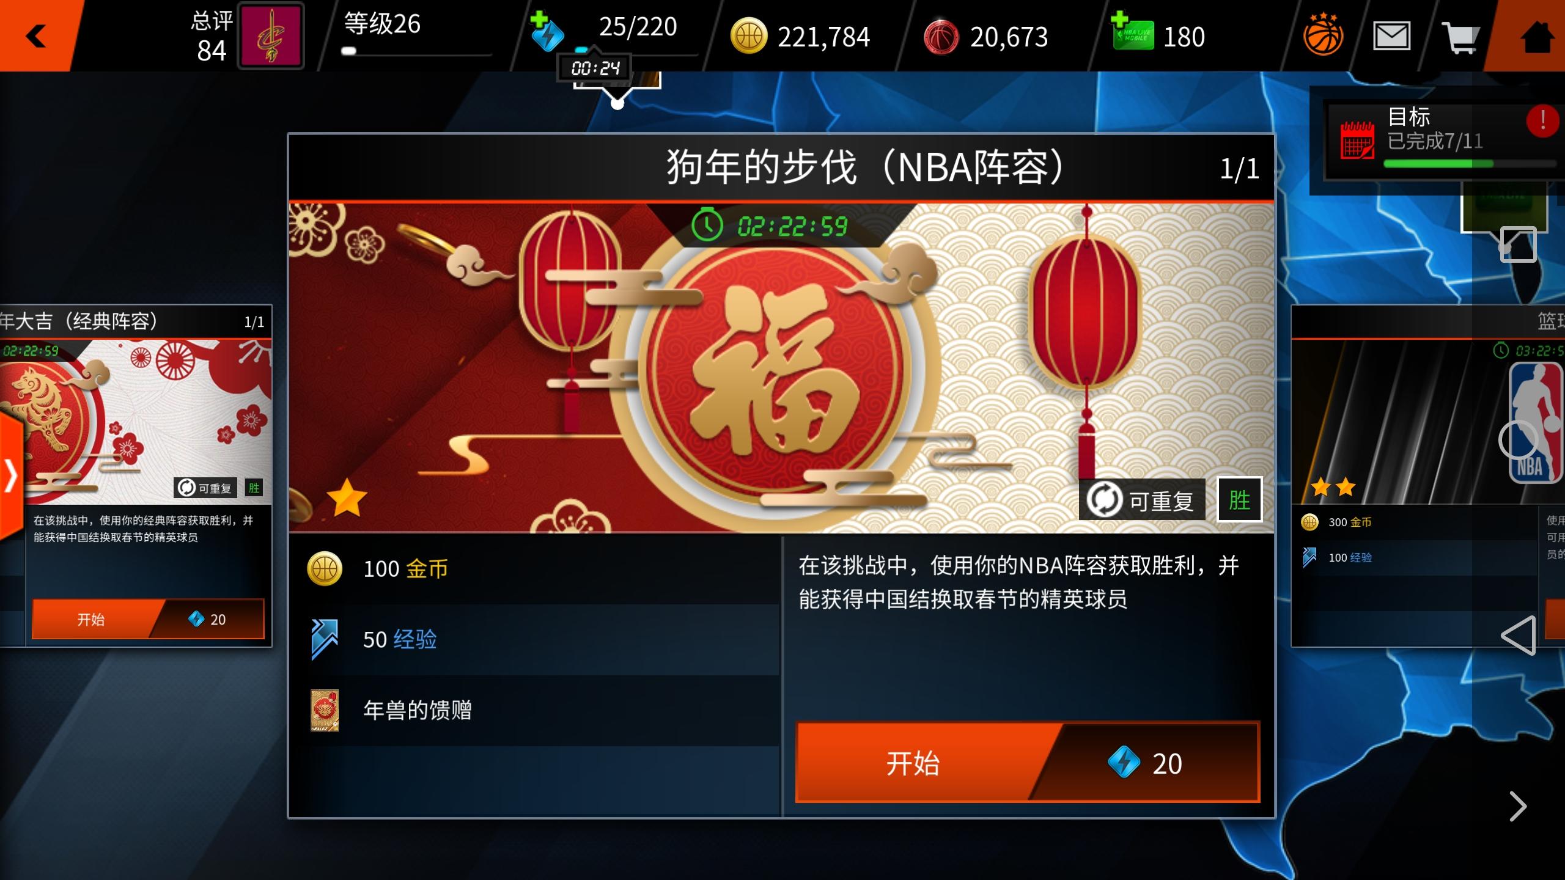Click the lower right next chevron arrow
Image resolution: width=1565 pixels, height=880 pixels.
pos(1517,807)
